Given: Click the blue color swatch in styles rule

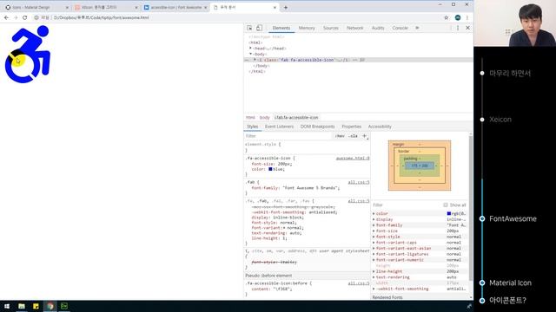Looking at the screenshot, I should pyautogui.click(x=270, y=169).
